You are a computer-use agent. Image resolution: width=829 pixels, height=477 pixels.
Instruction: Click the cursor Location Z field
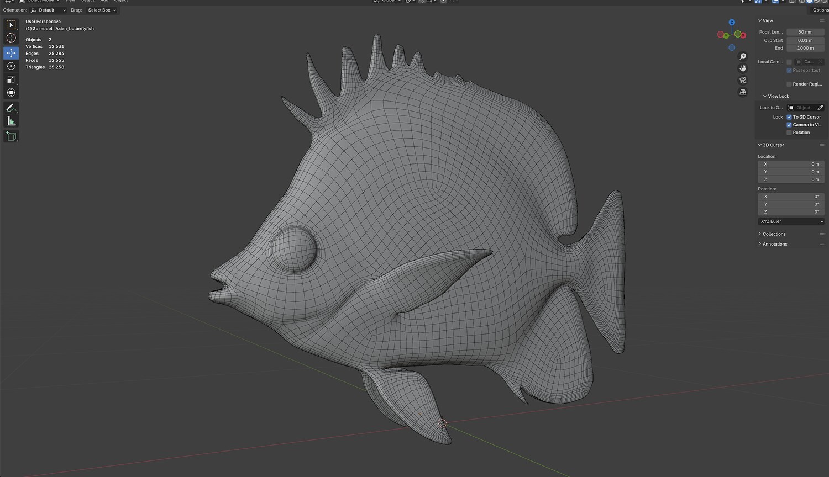791,179
